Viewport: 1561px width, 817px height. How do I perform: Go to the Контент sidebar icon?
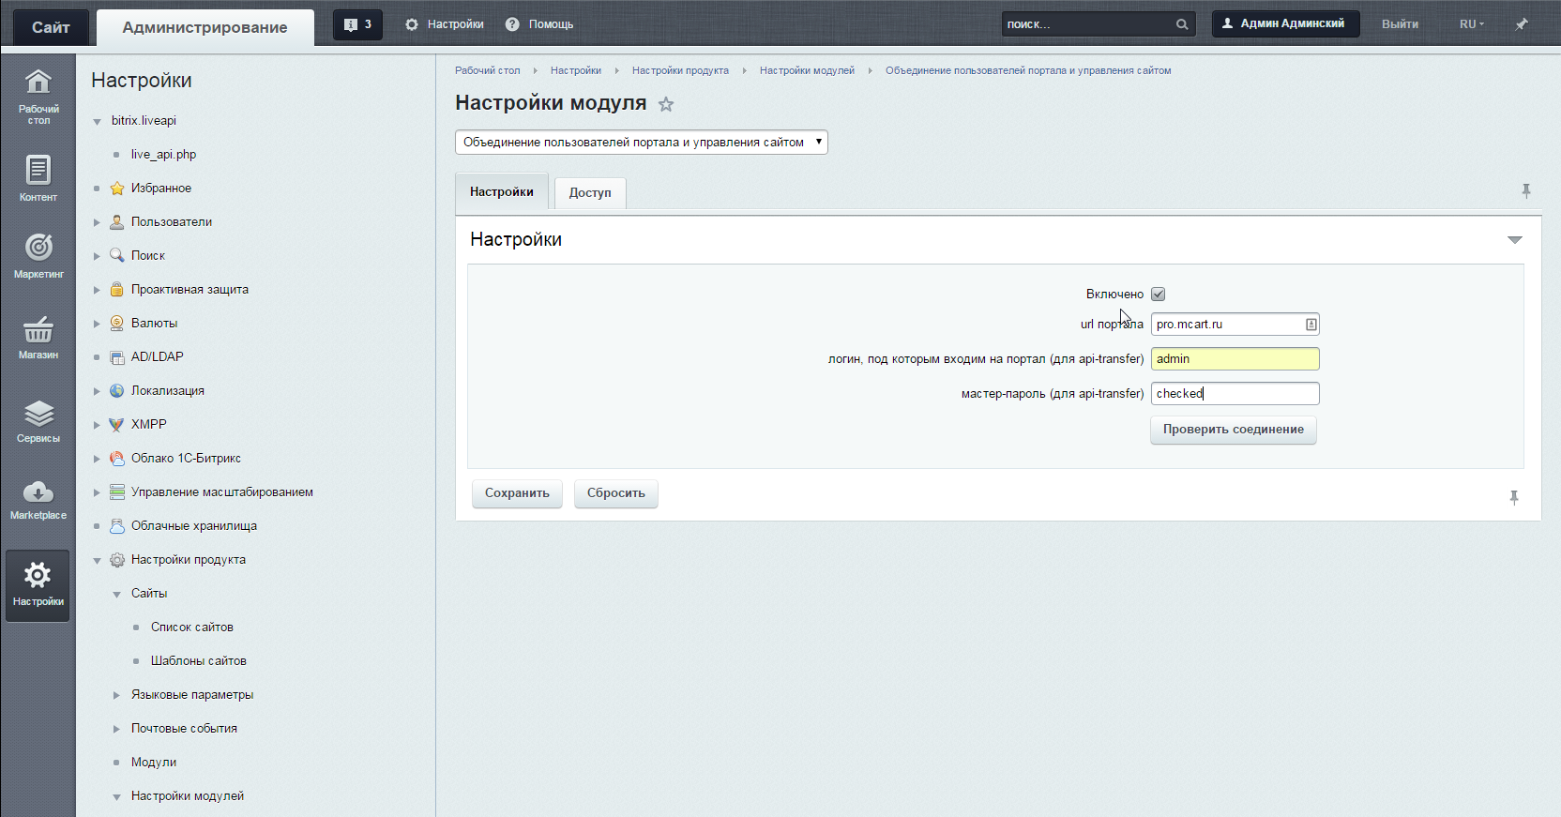tap(38, 178)
